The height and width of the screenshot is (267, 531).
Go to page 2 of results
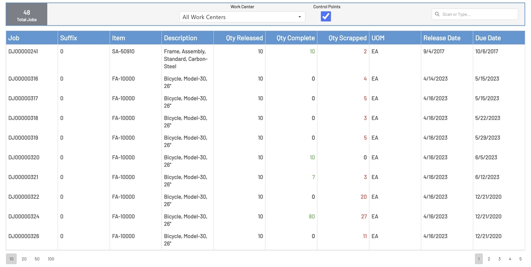coord(489,259)
